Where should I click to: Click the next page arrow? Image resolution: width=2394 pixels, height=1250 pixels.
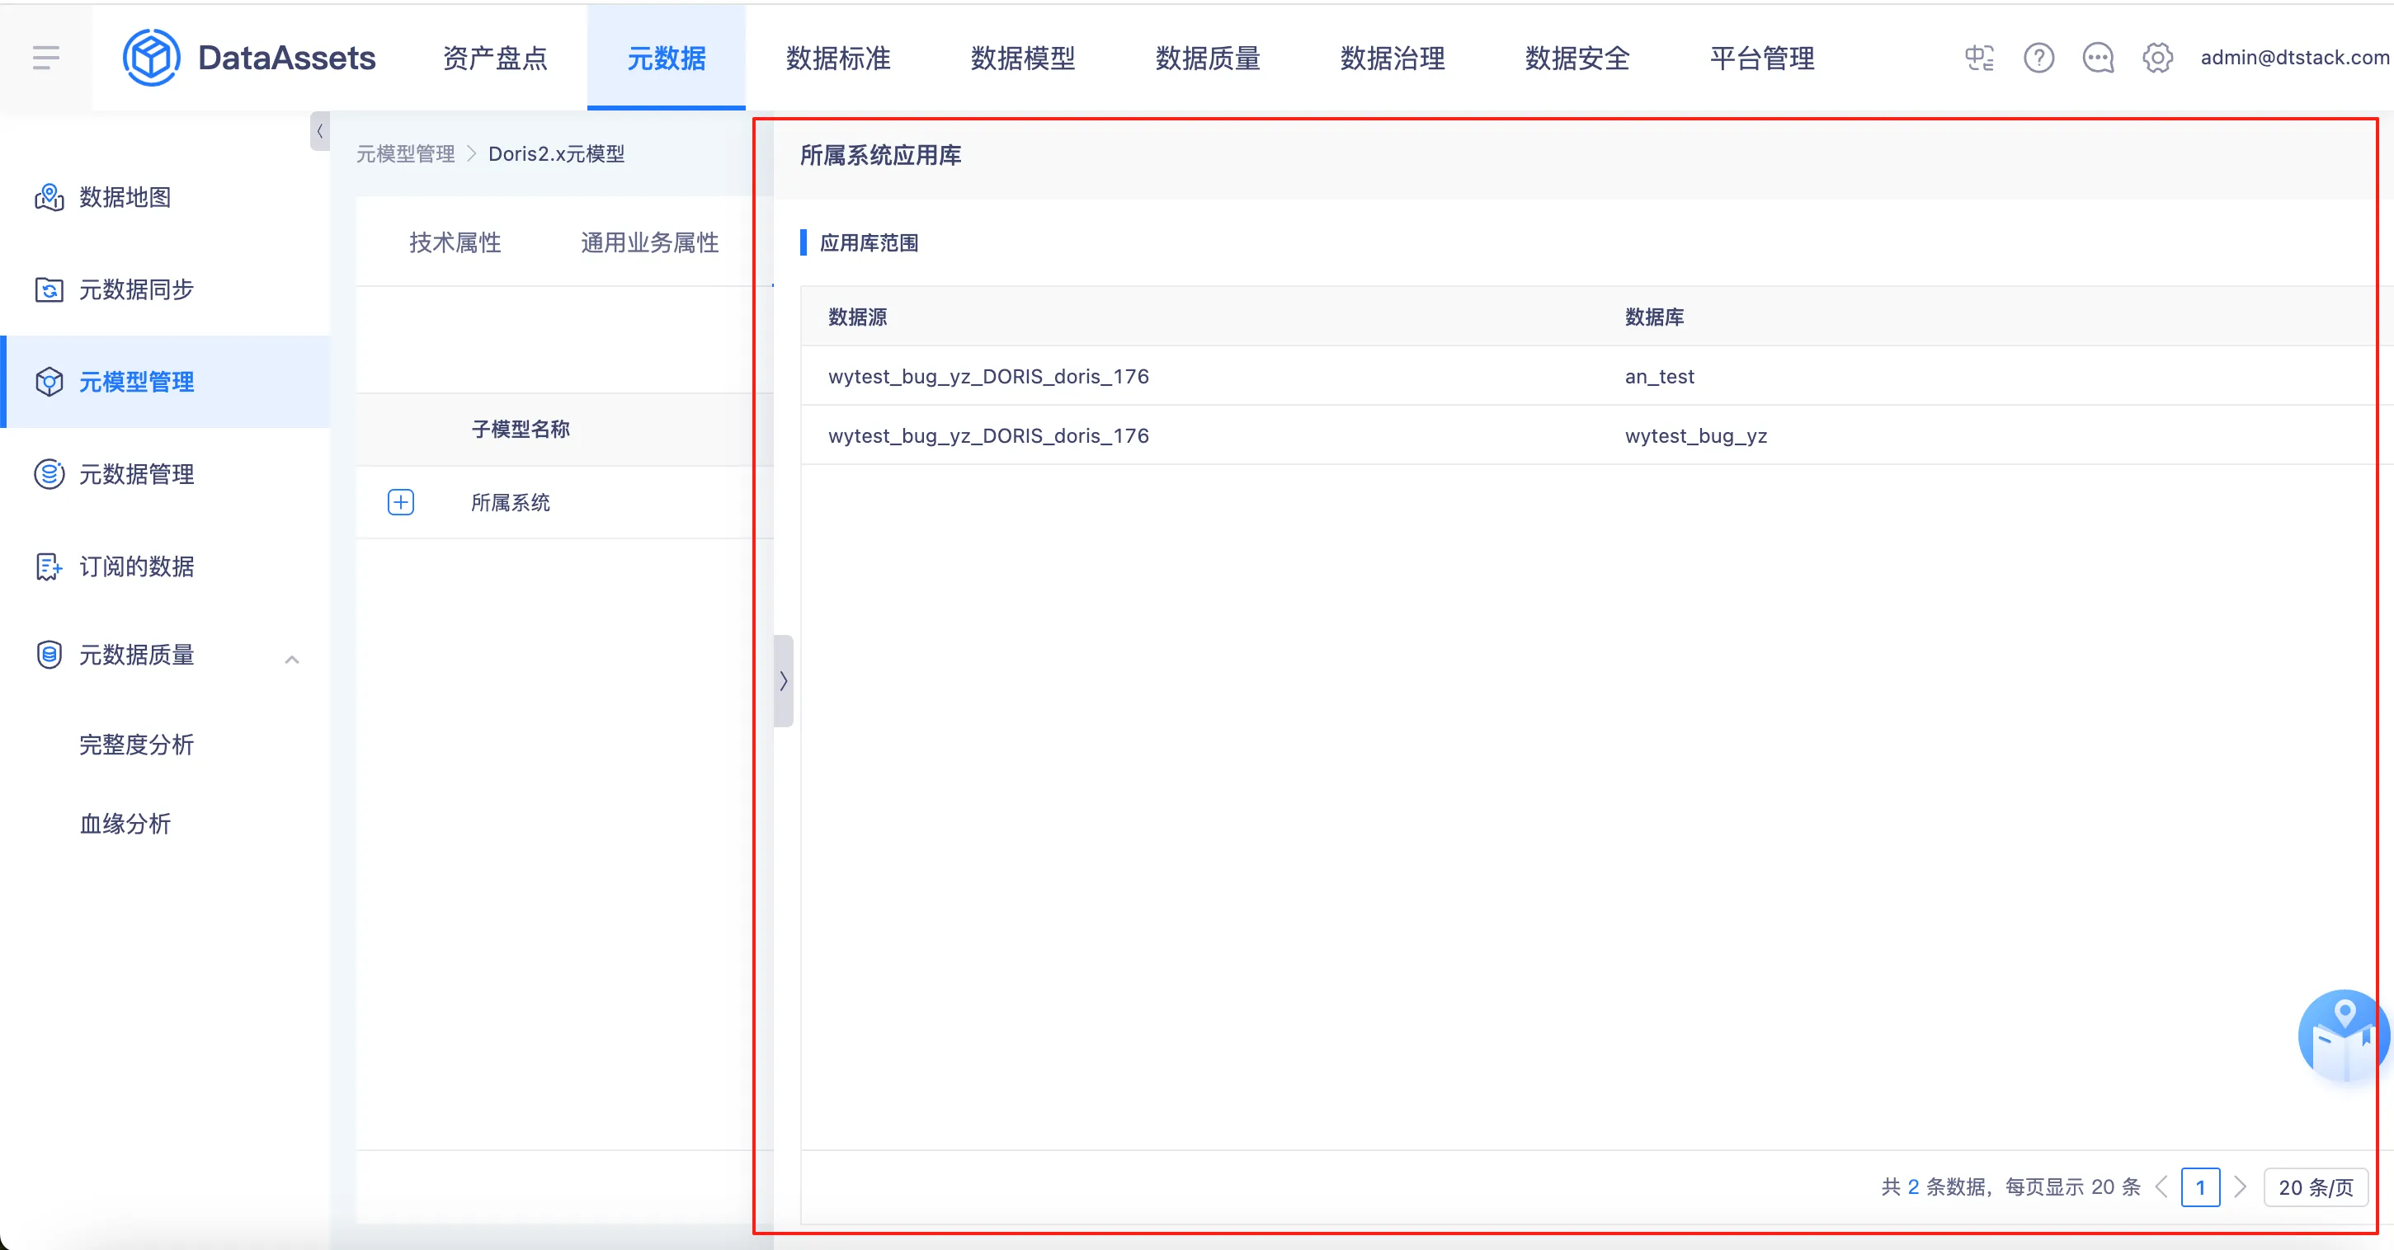pos(2241,1187)
